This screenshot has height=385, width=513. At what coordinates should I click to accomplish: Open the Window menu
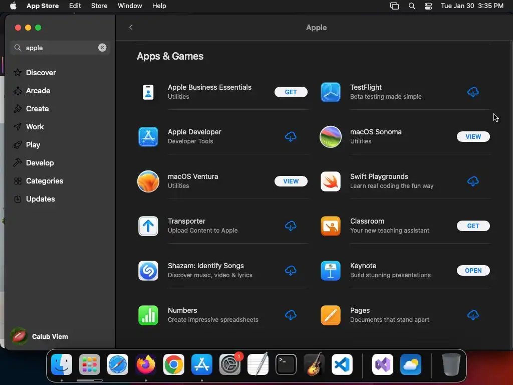[130, 6]
